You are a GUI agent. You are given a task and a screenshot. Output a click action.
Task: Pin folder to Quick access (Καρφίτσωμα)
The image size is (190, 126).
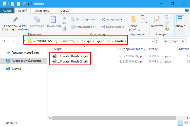pos(15,24)
